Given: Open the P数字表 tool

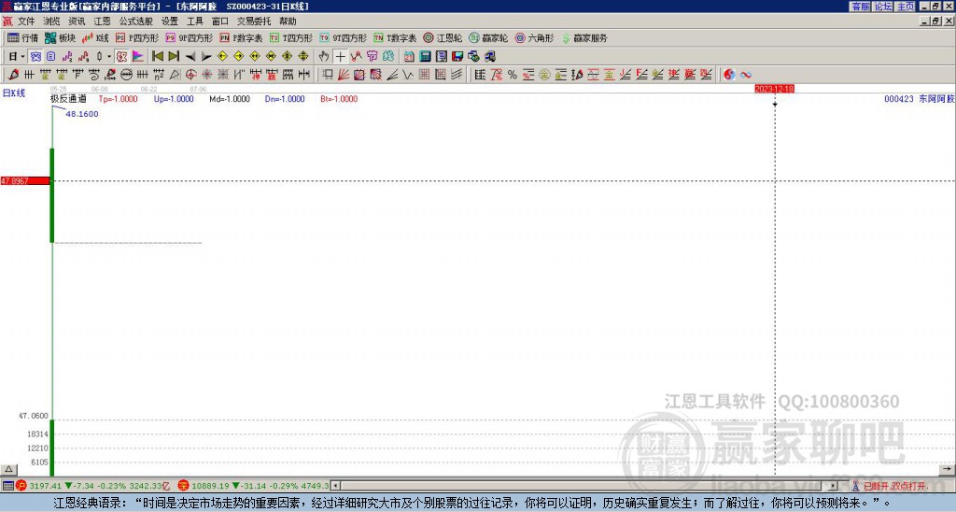Looking at the screenshot, I should 241,37.
